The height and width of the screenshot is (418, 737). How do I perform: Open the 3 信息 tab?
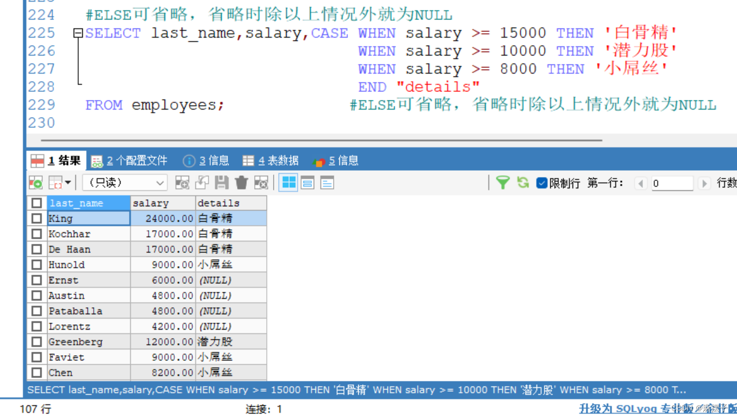pos(206,160)
